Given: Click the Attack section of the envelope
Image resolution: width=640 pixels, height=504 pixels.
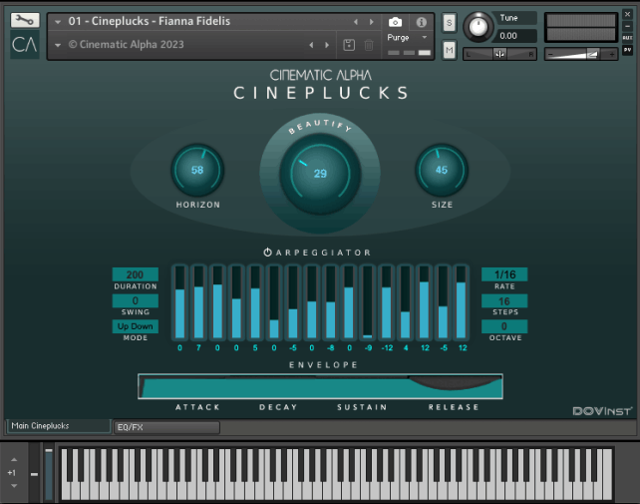Looking at the screenshot, I should (x=183, y=386).
